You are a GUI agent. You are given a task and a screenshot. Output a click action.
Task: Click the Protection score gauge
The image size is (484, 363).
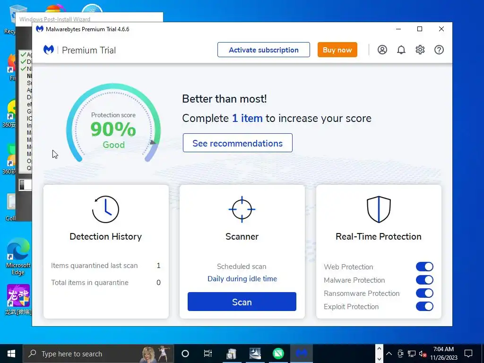coord(113,123)
